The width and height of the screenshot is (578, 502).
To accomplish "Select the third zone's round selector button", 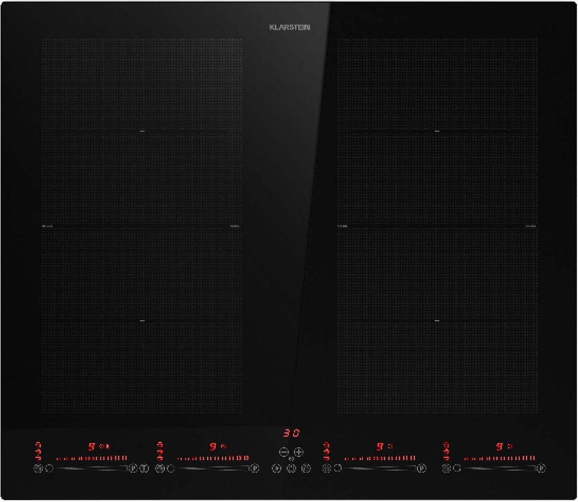I will click(338, 468).
